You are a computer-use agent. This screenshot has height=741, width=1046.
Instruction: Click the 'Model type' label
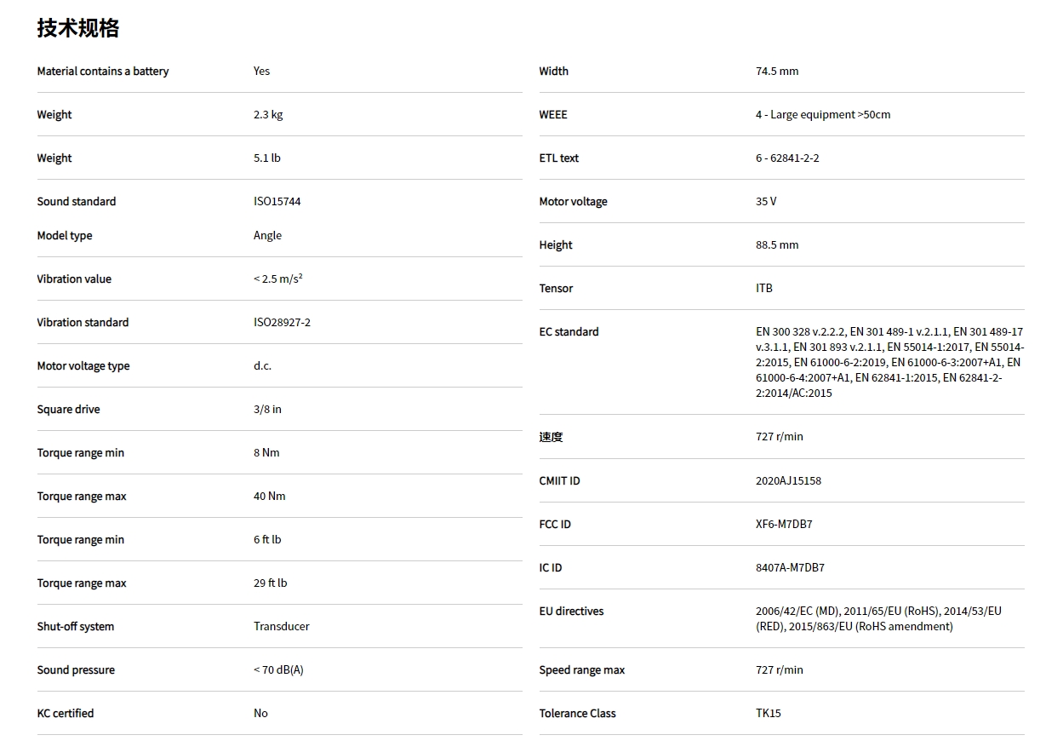point(65,236)
